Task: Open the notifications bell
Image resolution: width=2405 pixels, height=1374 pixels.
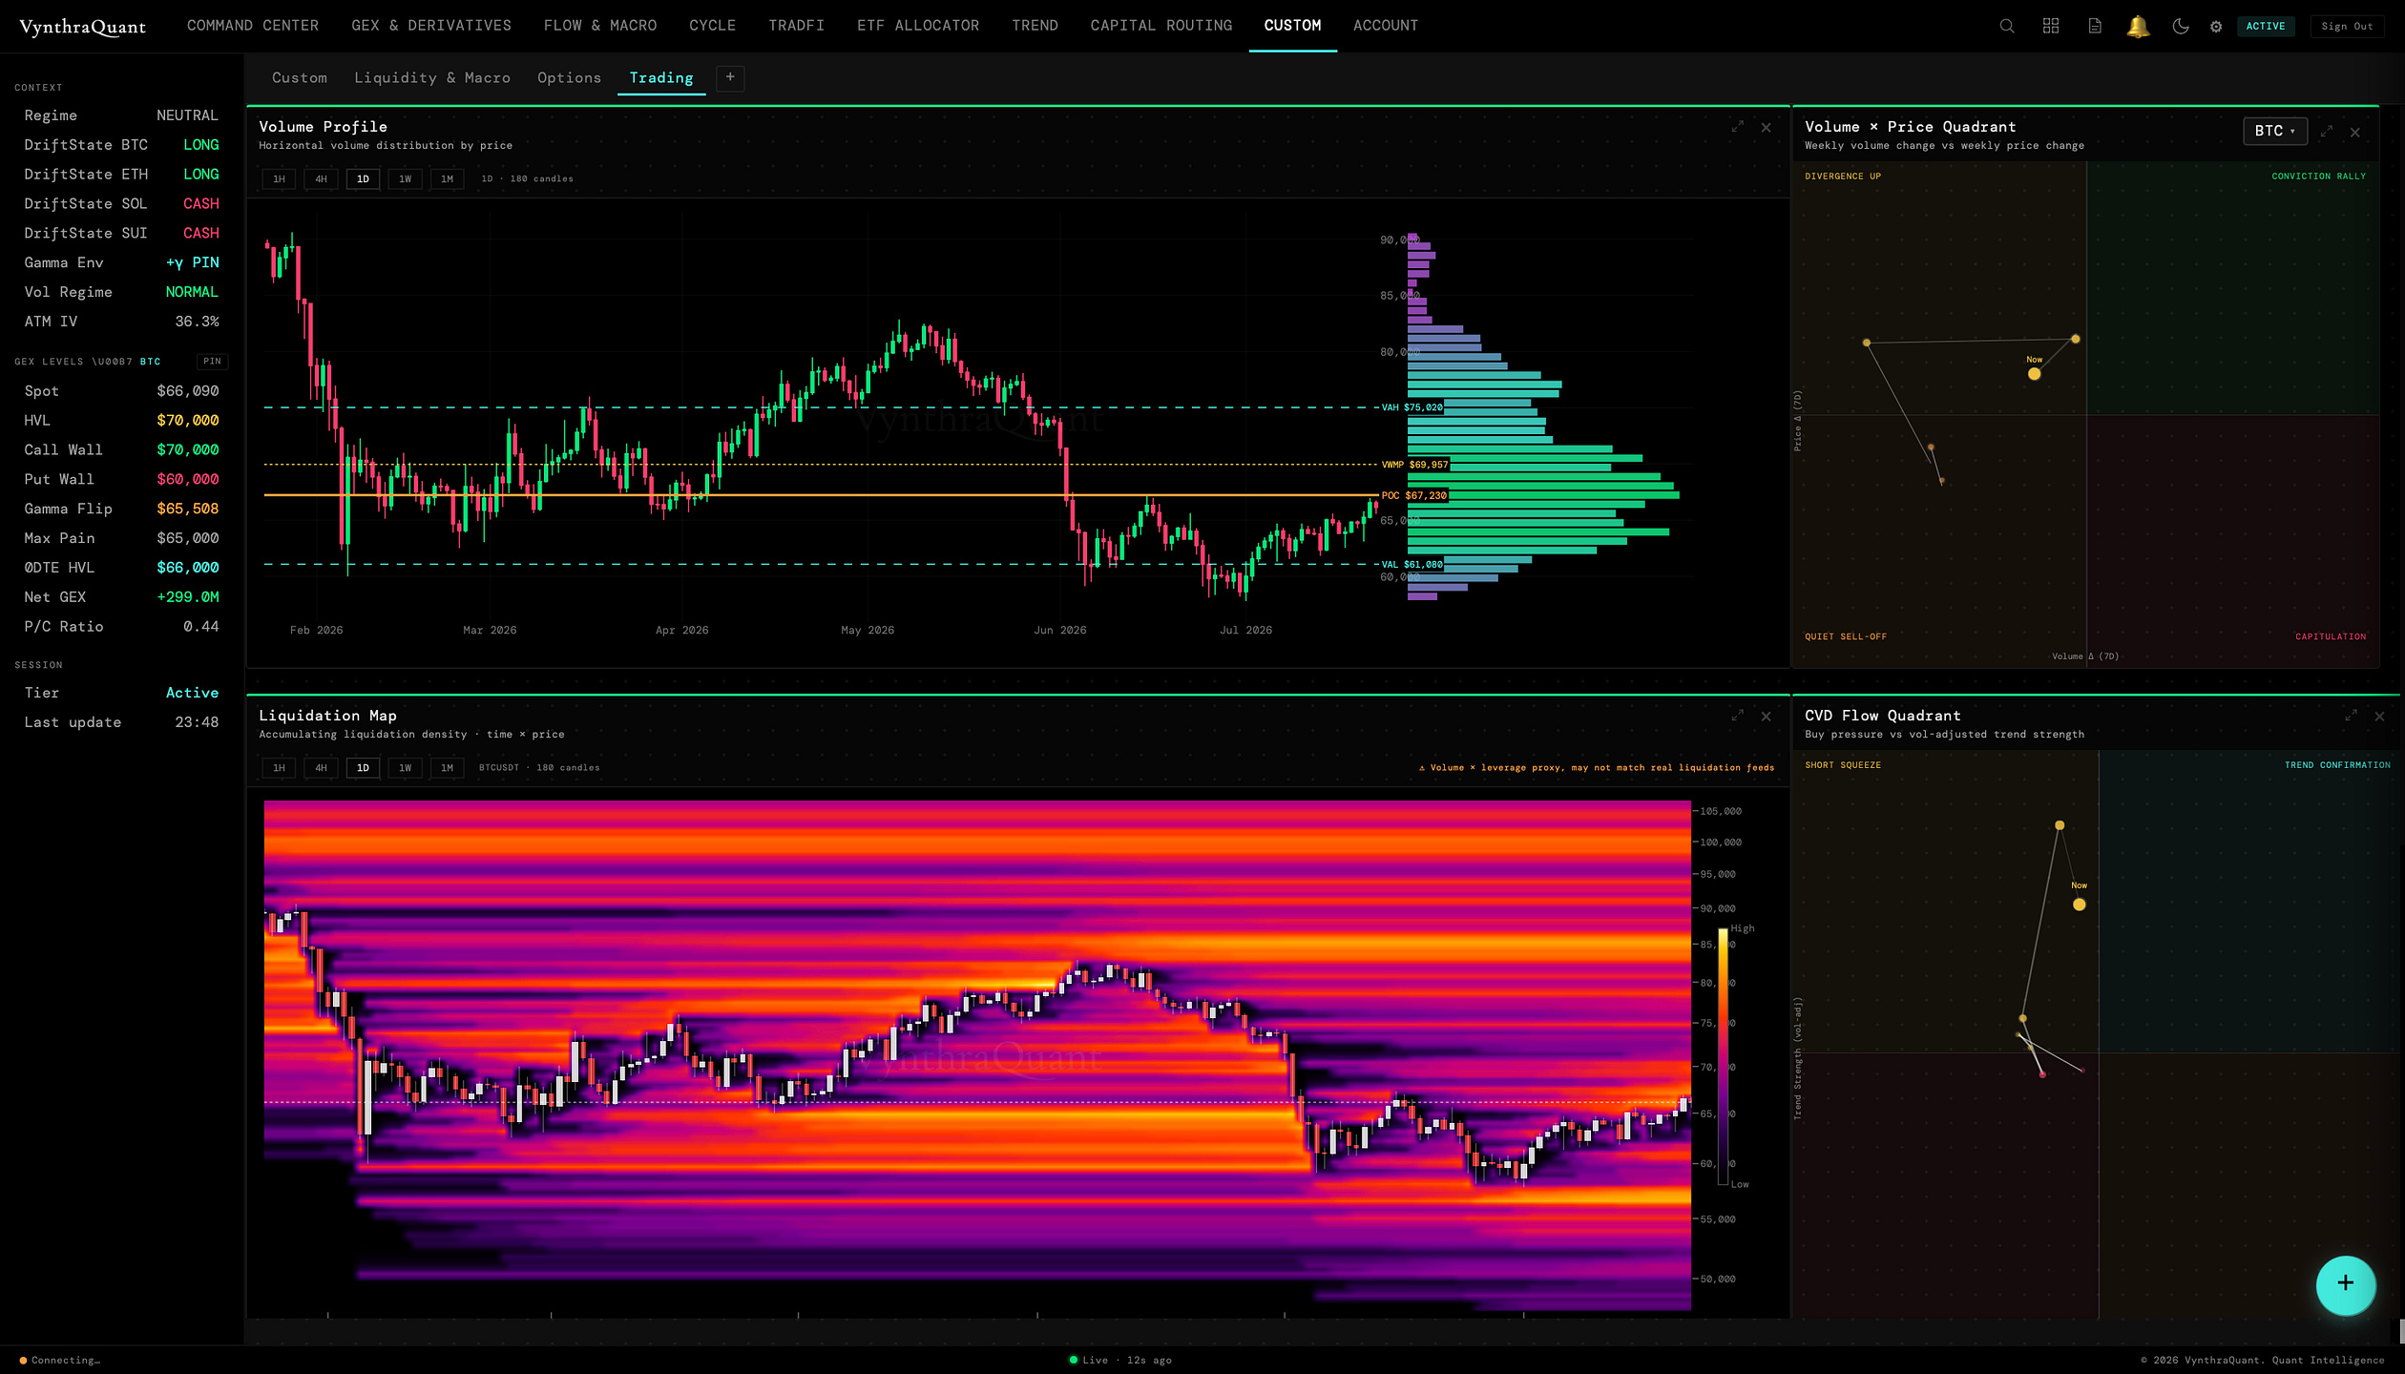Action: coord(2138,26)
